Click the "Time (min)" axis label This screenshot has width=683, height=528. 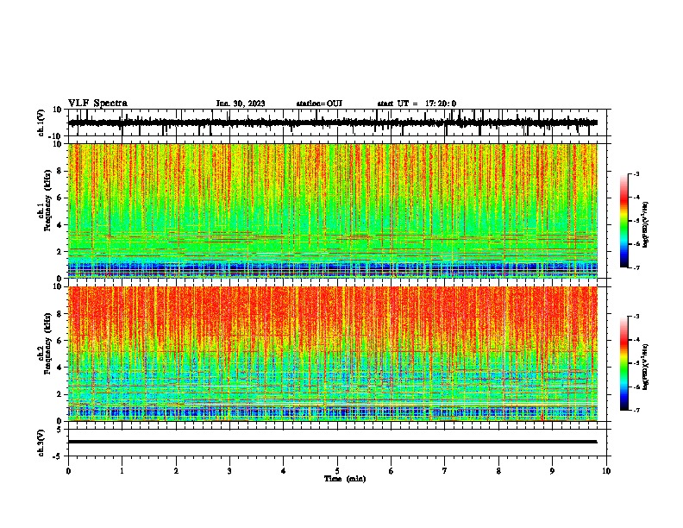click(x=345, y=479)
